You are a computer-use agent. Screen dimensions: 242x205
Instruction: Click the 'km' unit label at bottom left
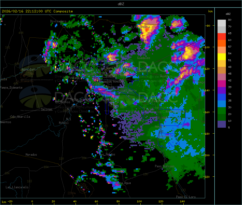(4, 202)
